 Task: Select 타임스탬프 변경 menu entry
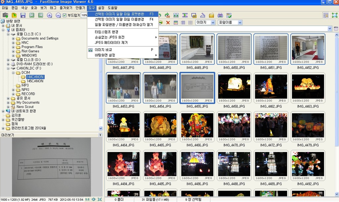pyautogui.click(x=106, y=32)
